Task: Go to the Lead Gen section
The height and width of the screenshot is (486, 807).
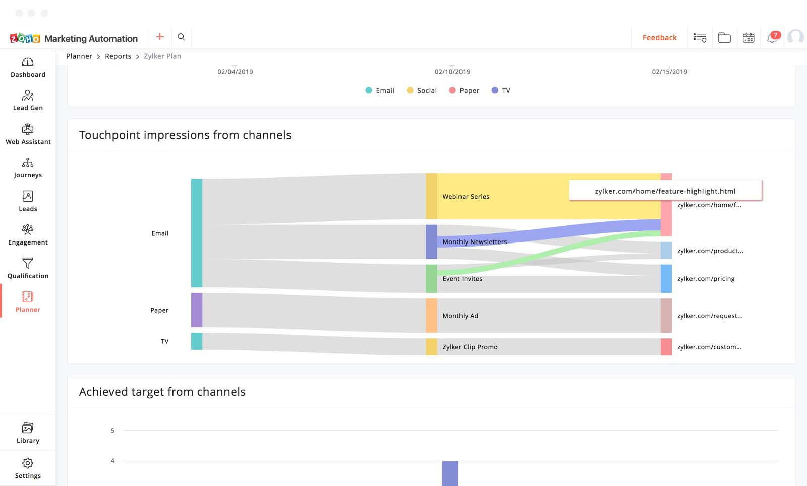Action: (28, 101)
